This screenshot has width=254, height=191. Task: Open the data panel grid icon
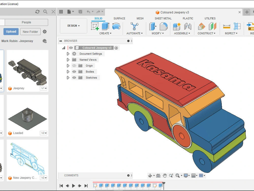[x=61, y=12]
